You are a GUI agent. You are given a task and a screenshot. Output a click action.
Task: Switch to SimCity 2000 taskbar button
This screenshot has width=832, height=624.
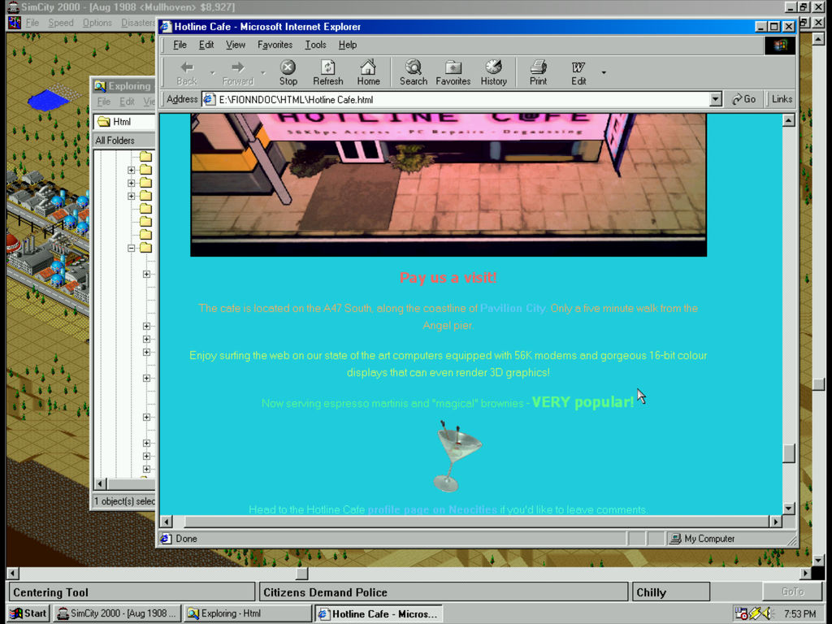pos(115,613)
